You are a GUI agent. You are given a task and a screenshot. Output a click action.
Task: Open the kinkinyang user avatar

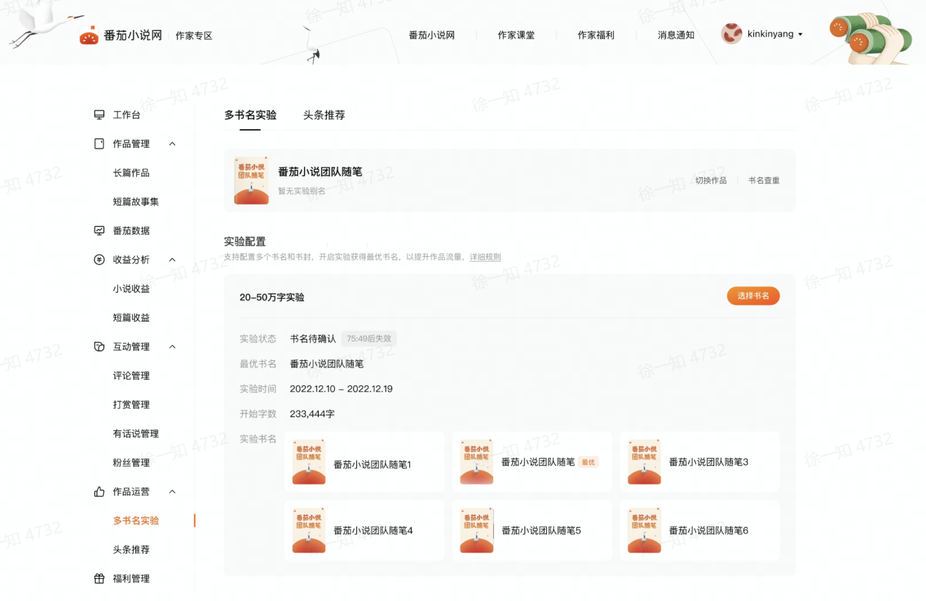tap(732, 34)
